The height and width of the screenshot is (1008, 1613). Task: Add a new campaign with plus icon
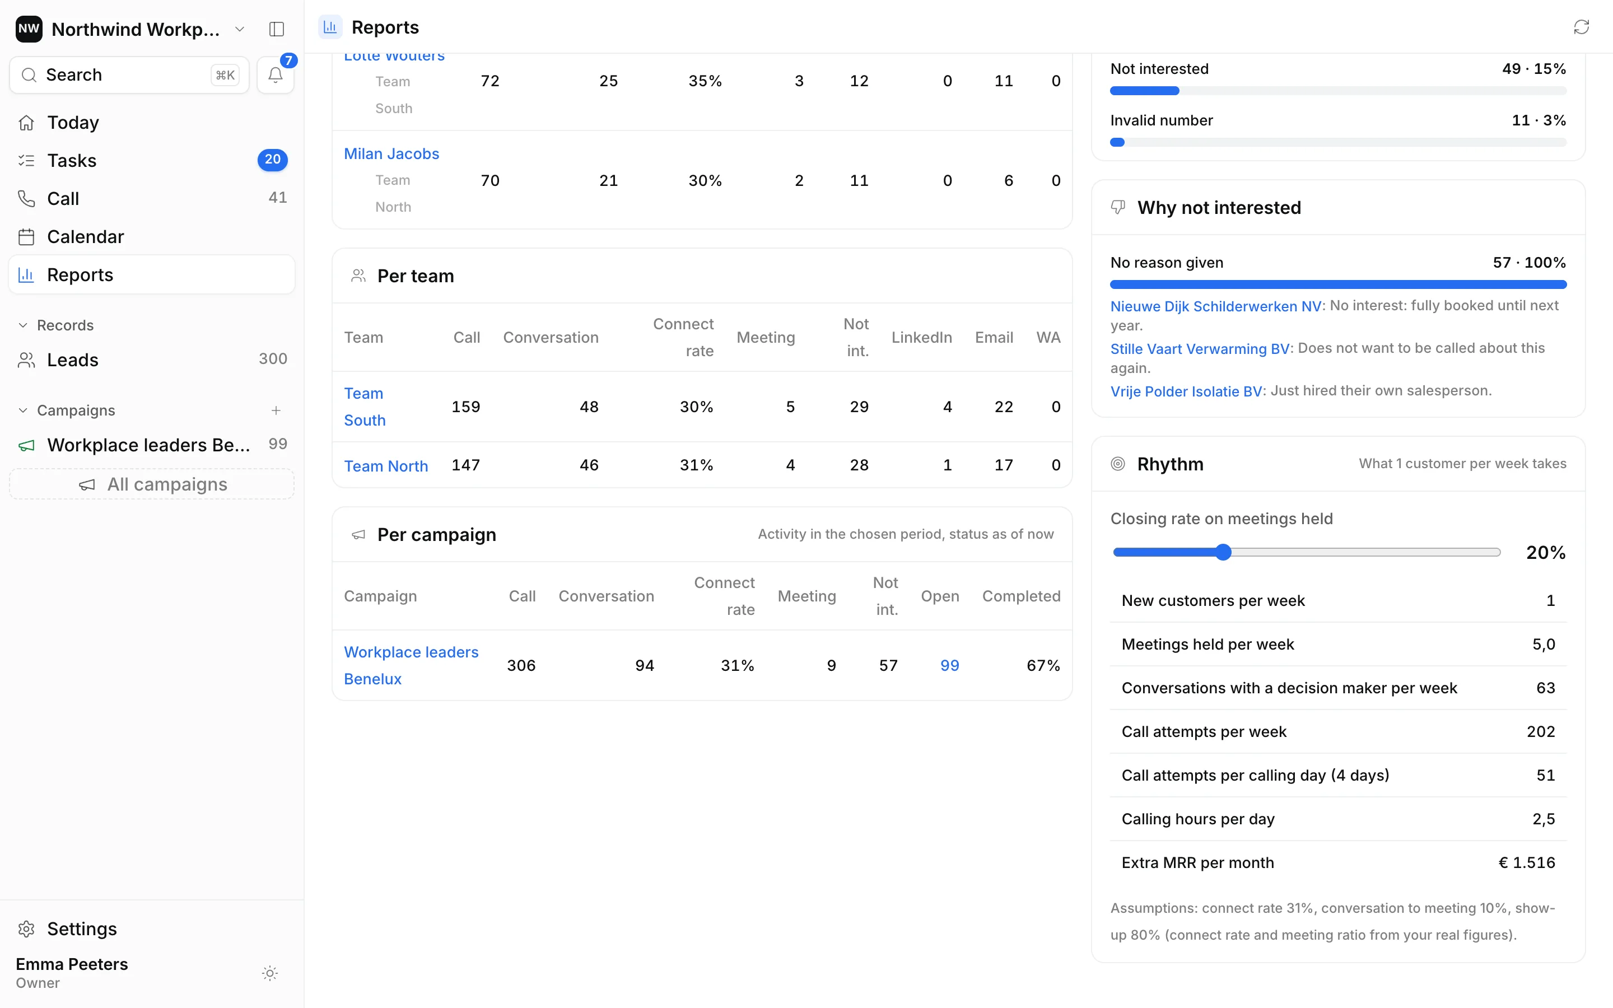tap(276, 410)
